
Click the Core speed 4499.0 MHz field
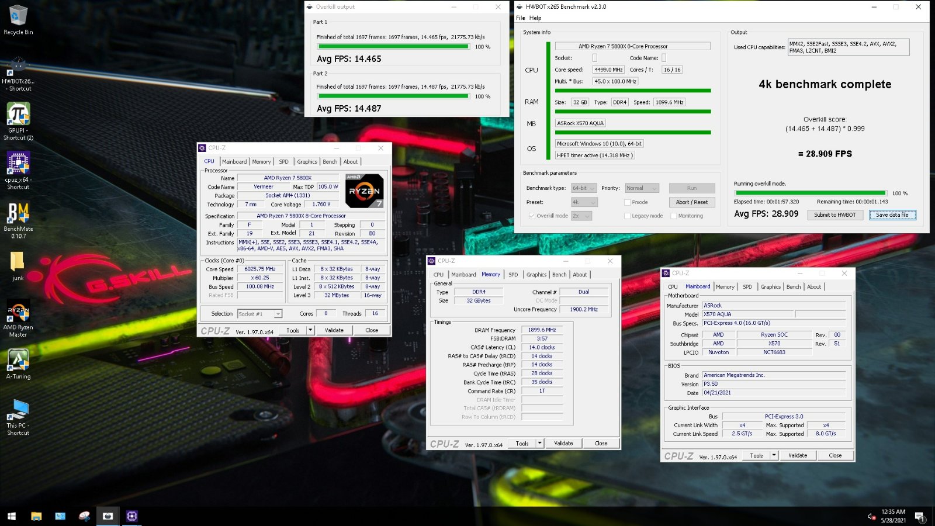[x=608, y=70]
